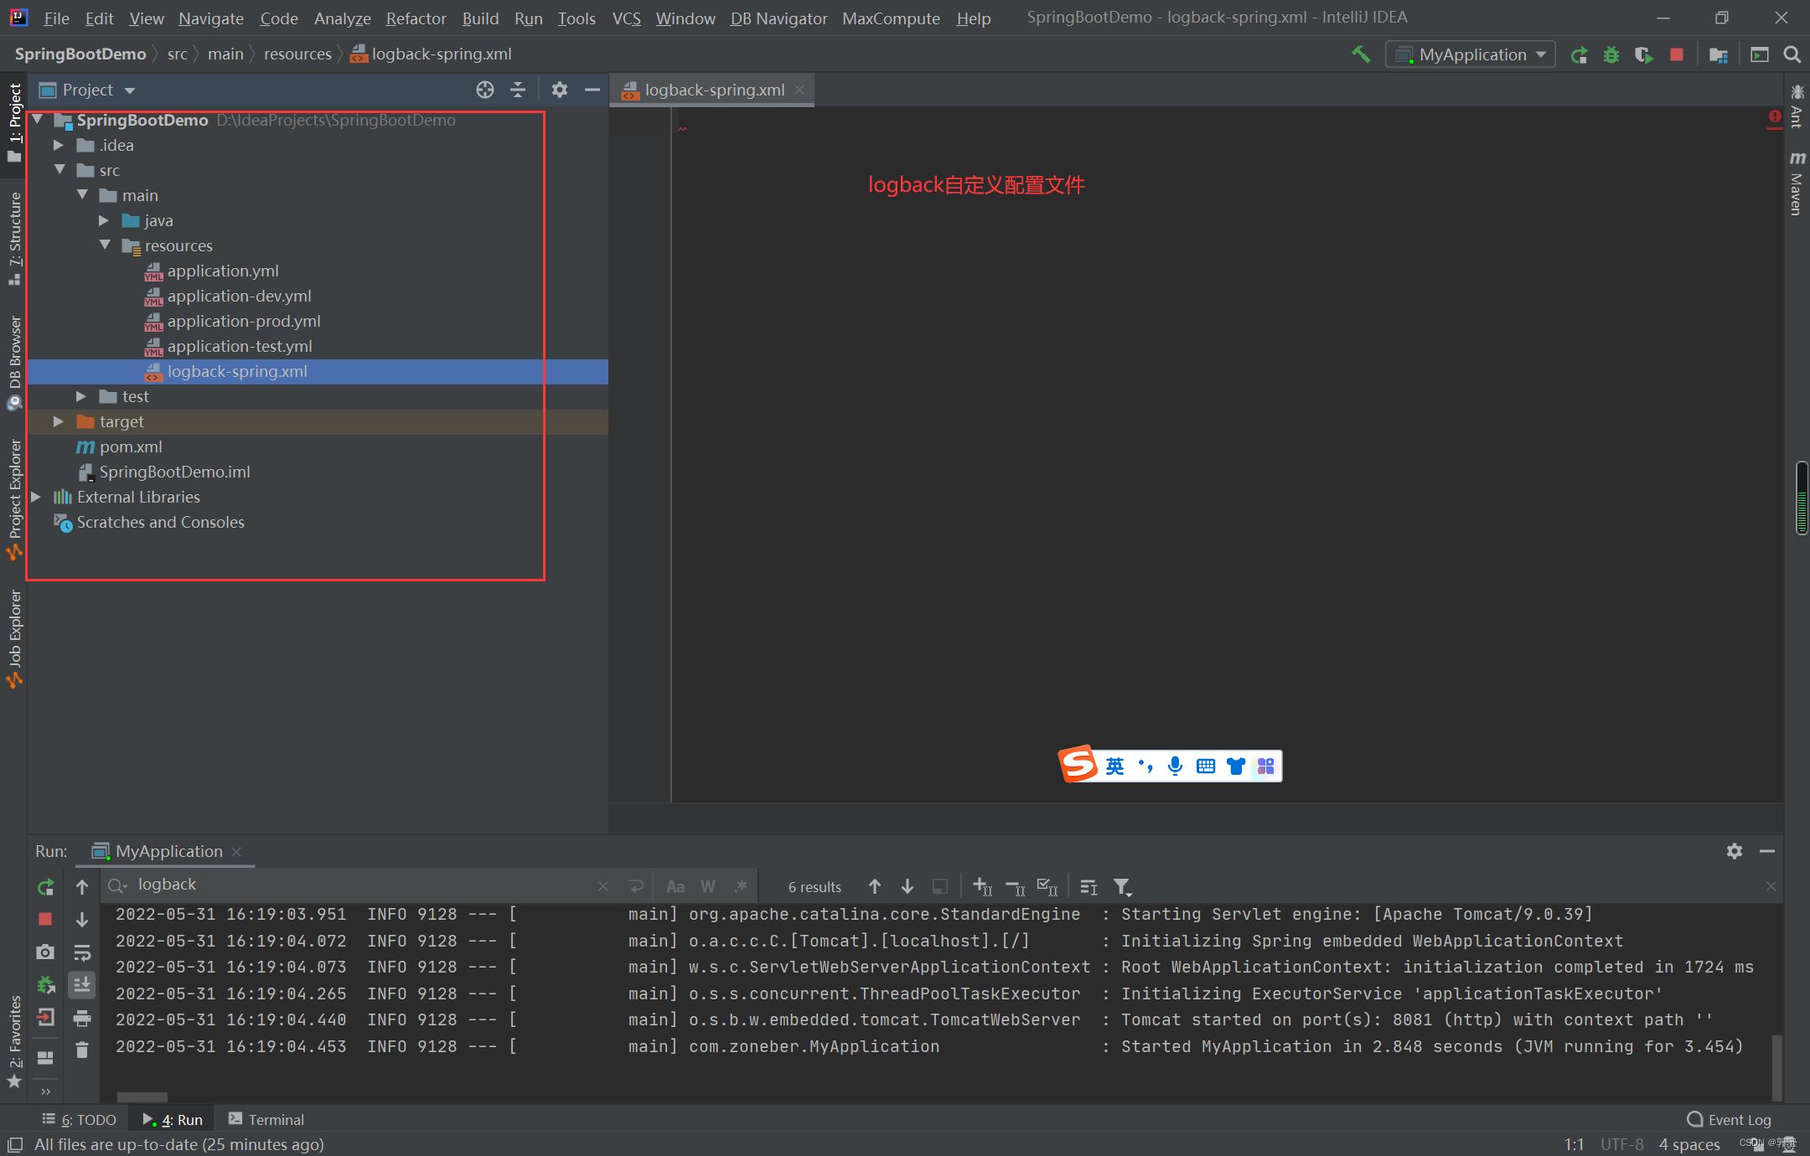The image size is (1810, 1156).
Task: Clear the console with the trash icon
Action: pos(81,1050)
